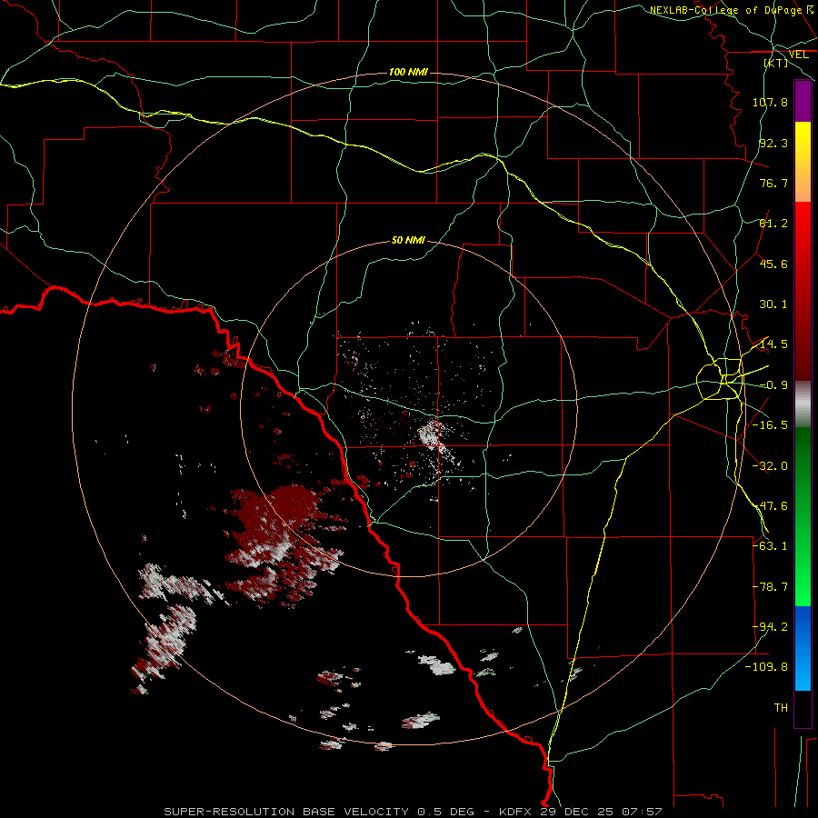Click the yellow-orange segment of the color bar
Screen dimensions: 818x818
click(x=803, y=162)
